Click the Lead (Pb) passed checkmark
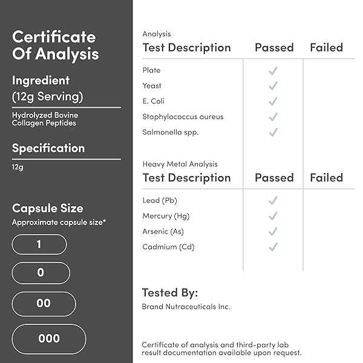This screenshot has height=363, width=363. click(273, 200)
